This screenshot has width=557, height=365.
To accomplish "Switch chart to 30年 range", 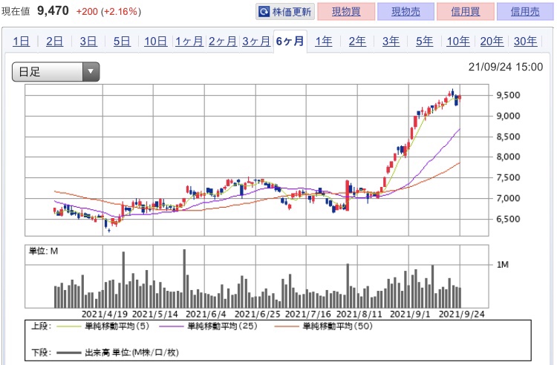I will click(525, 42).
